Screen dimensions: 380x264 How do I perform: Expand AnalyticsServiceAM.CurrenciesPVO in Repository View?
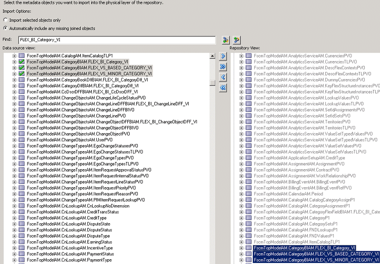241,56
